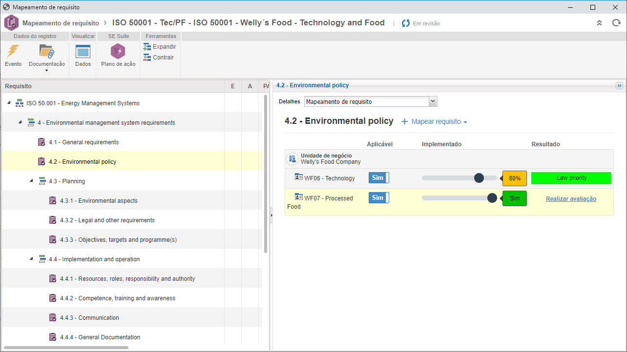
Task: Collapse the 4.4 Implementation and operation node
Action: 31,259
